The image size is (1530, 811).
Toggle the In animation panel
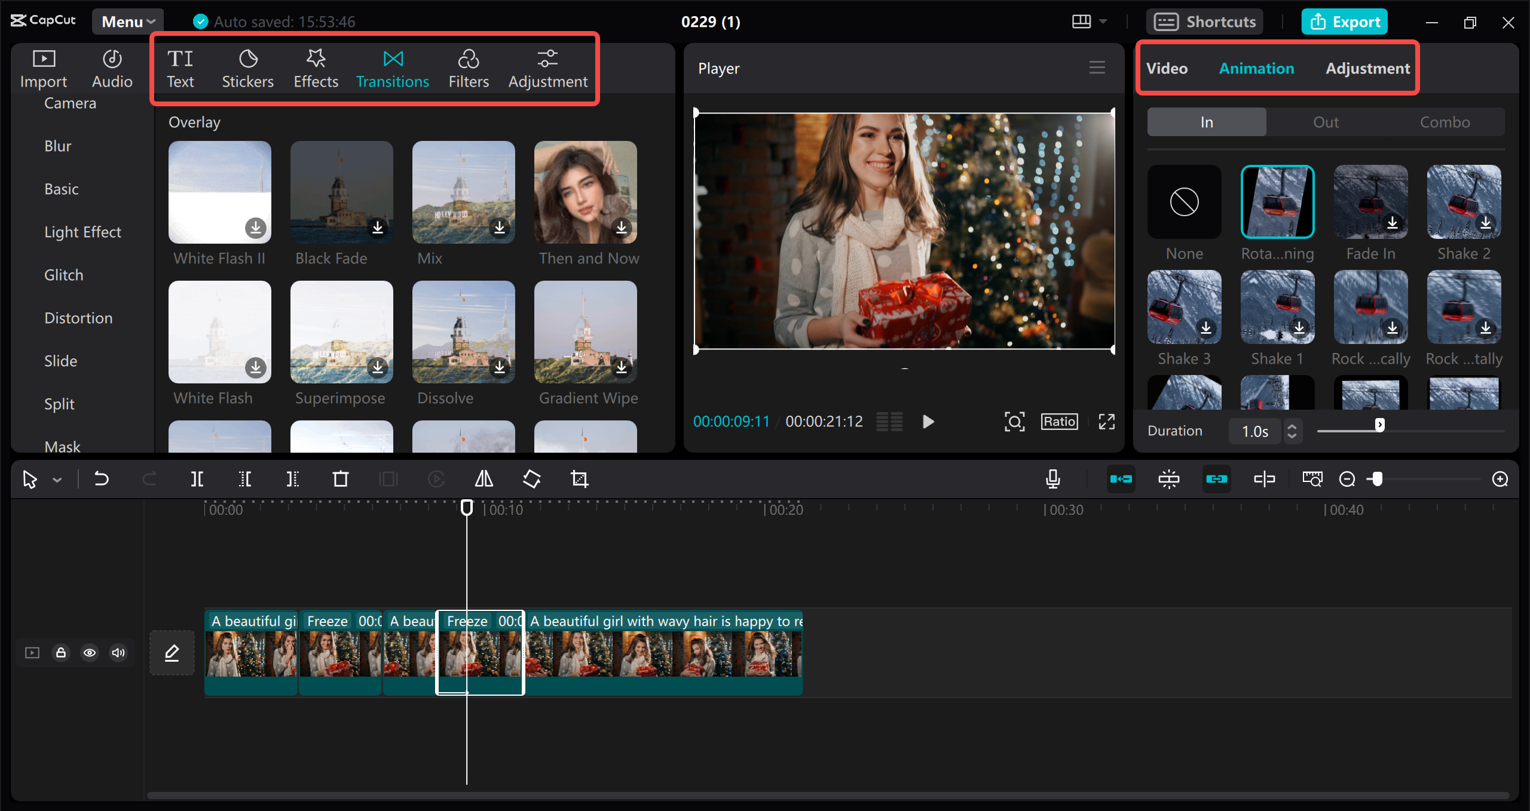(x=1205, y=121)
